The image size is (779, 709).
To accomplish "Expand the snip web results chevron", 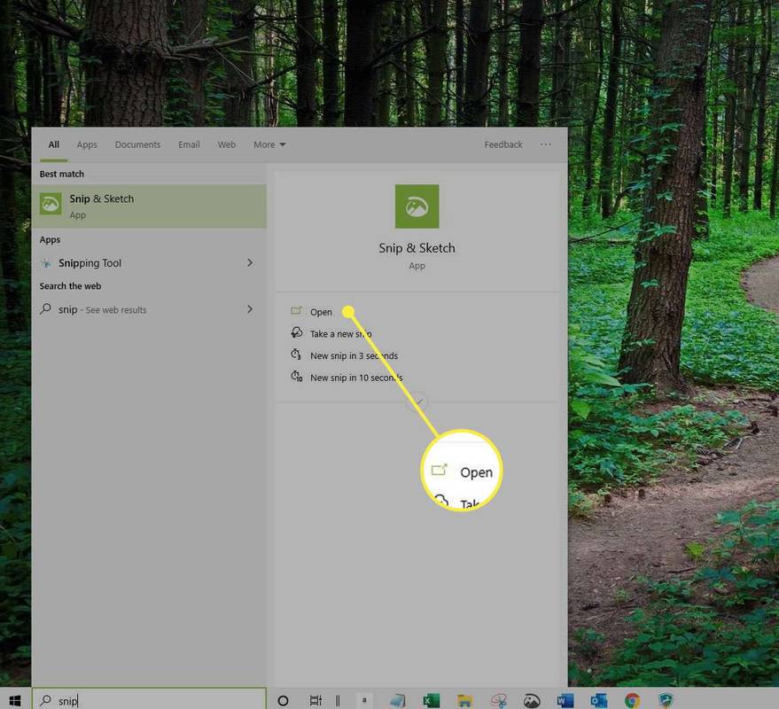I will coord(250,309).
